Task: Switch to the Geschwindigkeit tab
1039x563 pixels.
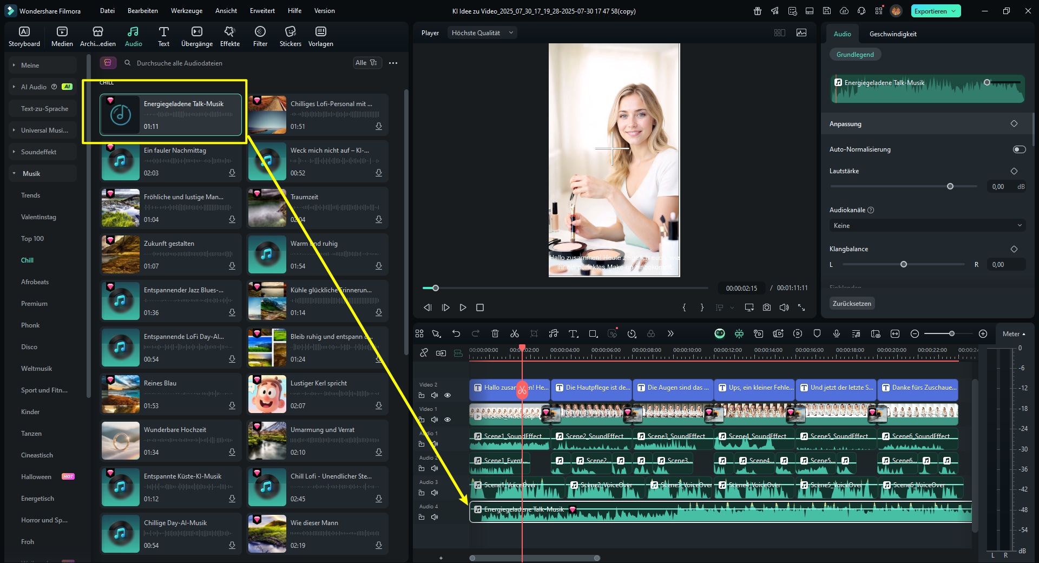Action: coord(893,34)
